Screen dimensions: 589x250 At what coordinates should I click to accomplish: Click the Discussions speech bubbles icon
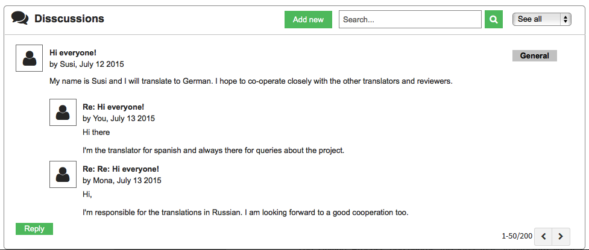[20, 18]
